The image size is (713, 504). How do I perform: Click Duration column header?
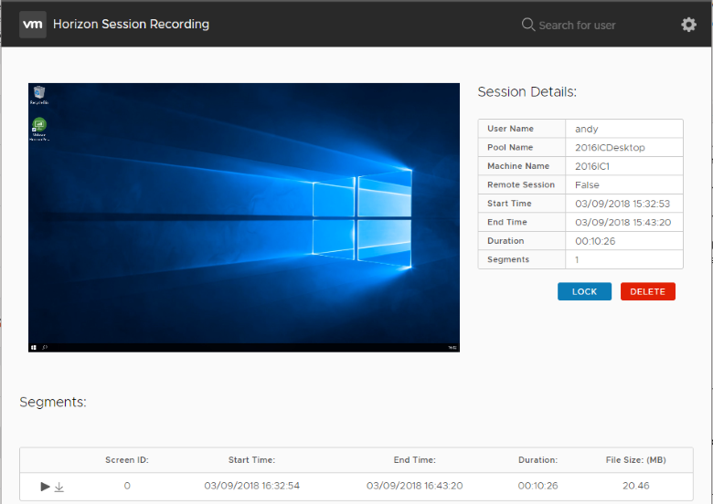point(537,460)
